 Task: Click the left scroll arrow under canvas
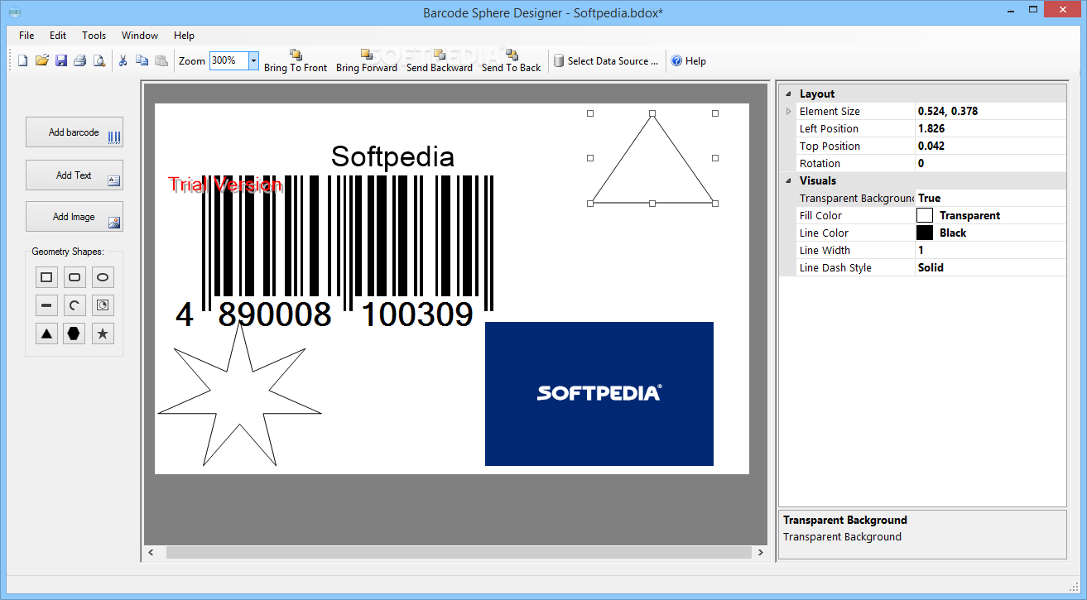pyautogui.click(x=151, y=552)
